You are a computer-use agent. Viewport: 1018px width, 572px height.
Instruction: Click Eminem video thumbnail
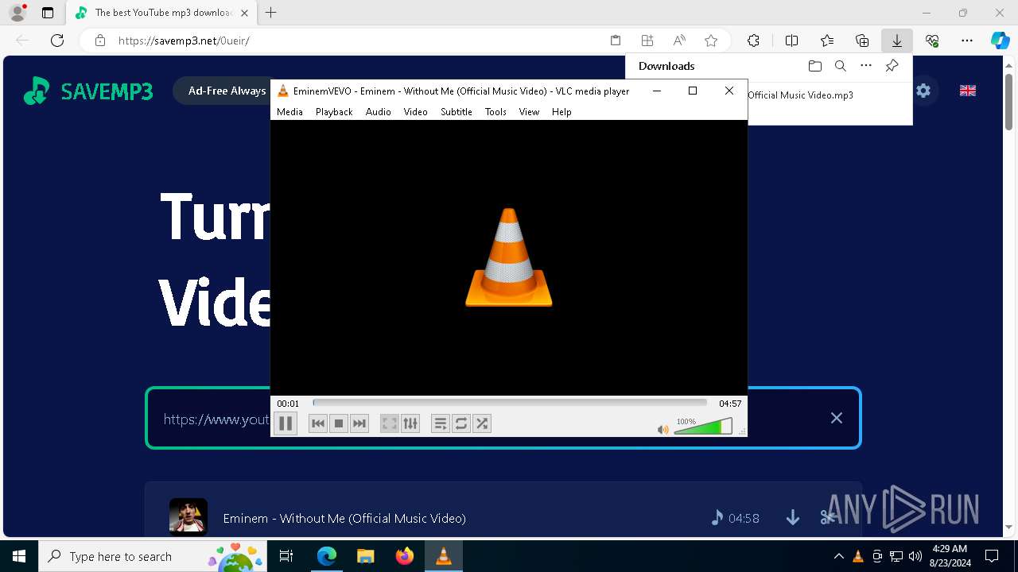pyautogui.click(x=188, y=517)
